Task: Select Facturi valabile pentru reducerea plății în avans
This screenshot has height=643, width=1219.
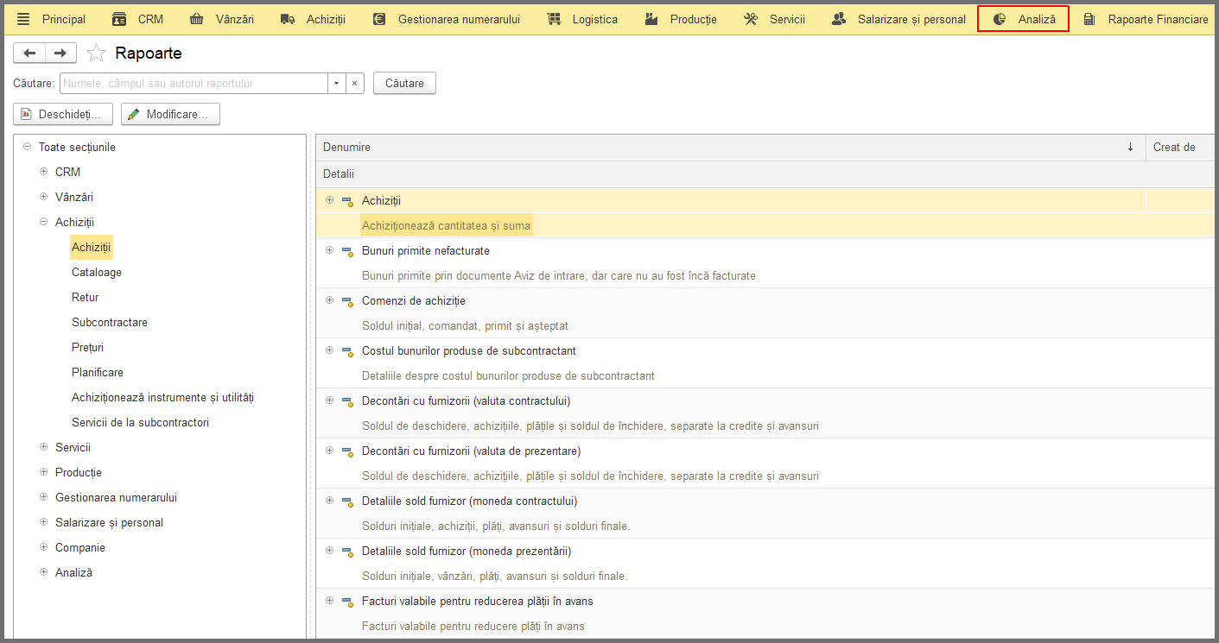Action: [x=478, y=602]
